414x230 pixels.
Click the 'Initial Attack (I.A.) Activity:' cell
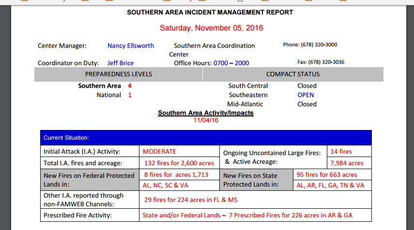[90, 152]
